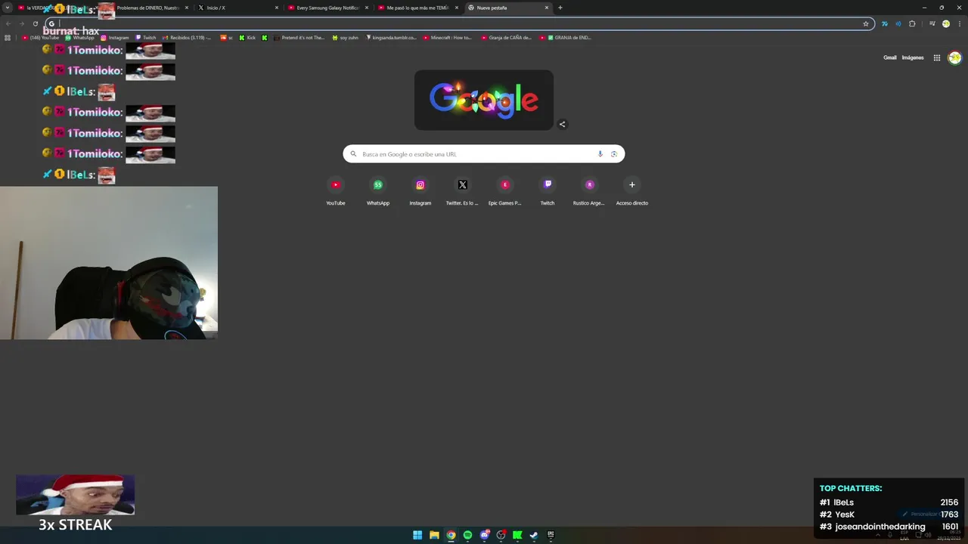Open the 7TV extension icon
Image resolution: width=968 pixels, height=544 pixels.
(x=885, y=23)
